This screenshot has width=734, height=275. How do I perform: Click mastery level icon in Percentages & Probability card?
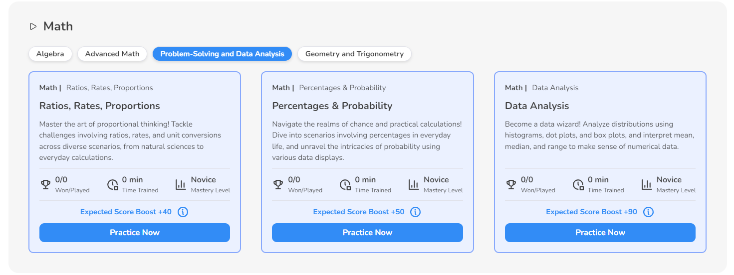click(x=414, y=185)
